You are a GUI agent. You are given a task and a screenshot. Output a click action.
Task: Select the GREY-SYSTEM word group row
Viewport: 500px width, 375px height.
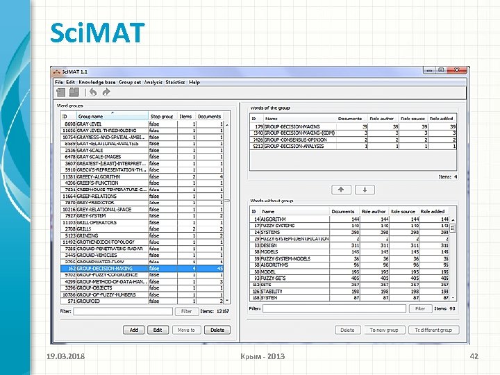pos(142,216)
